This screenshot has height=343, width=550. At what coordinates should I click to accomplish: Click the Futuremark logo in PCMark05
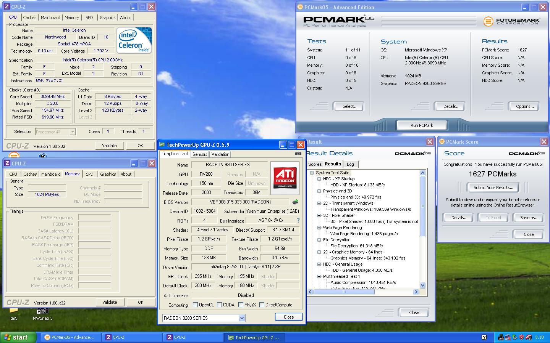[x=512, y=21]
